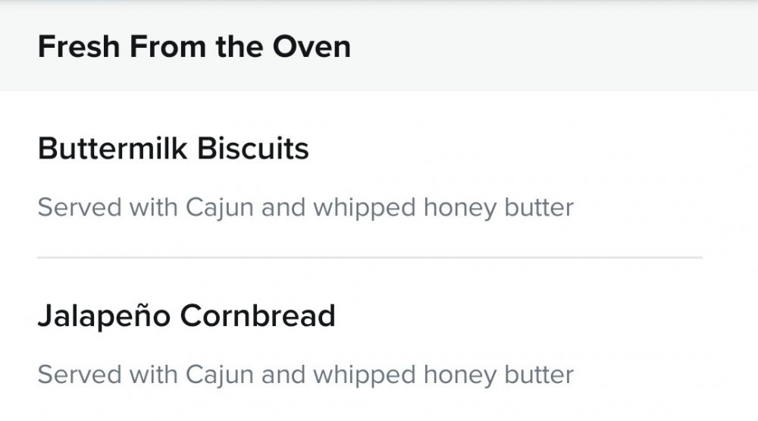Click the Fresh From the Oven section header

379,46
